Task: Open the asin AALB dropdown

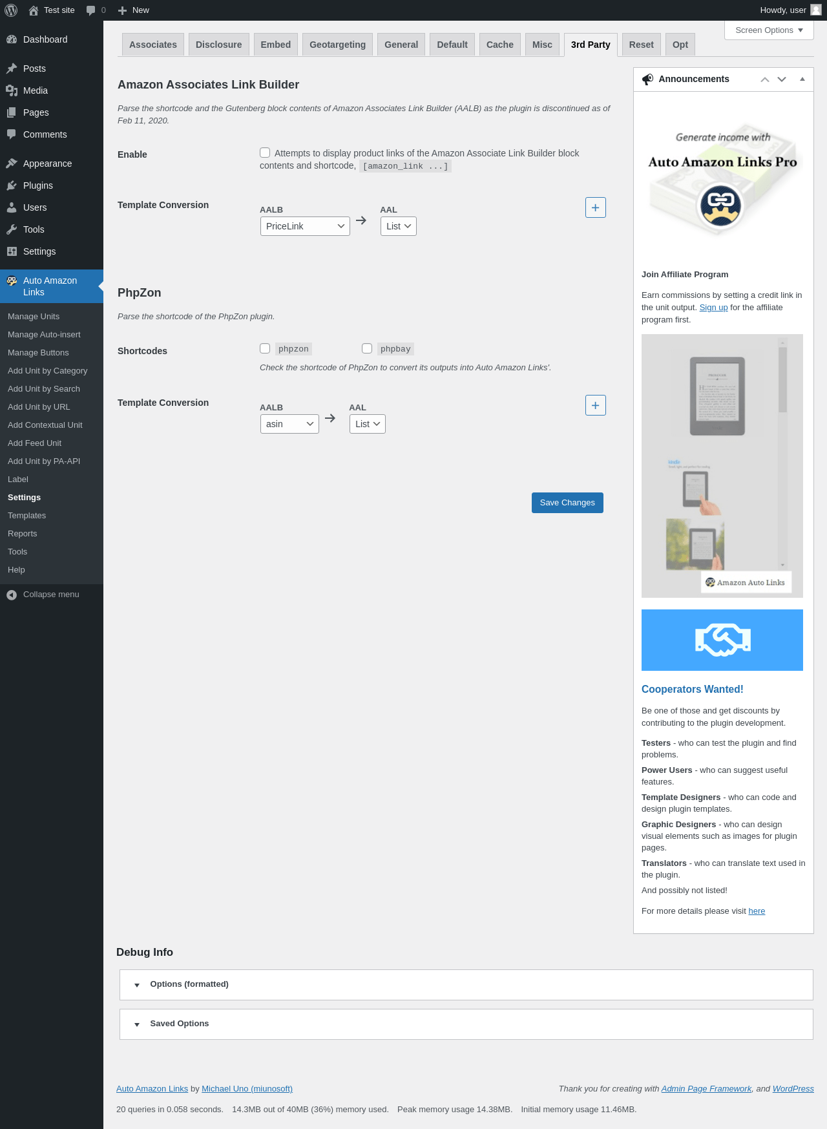Action: (289, 424)
